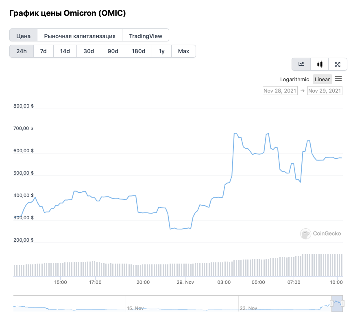Switch to the Рыночная капитализация tab

coord(80,36)
